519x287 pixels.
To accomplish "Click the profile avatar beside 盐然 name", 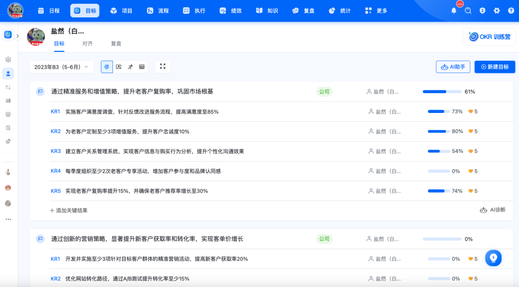I will [x=36, y=37].
